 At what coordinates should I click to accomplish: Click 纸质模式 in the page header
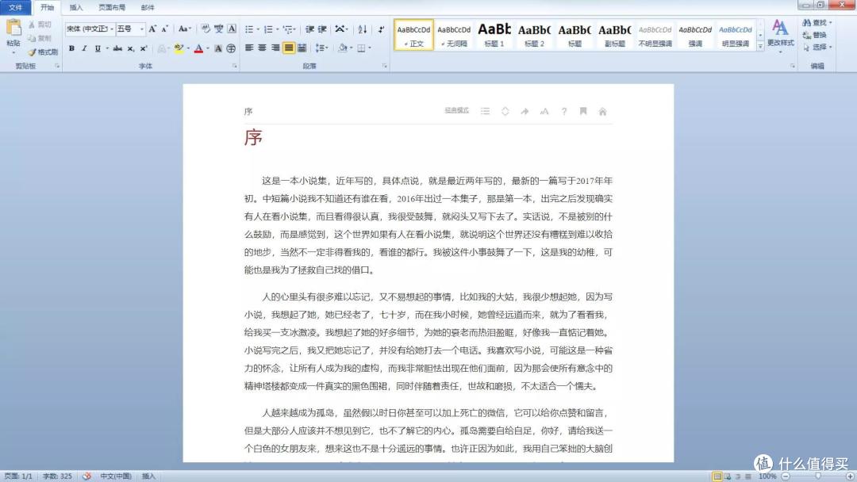point(456,111)
